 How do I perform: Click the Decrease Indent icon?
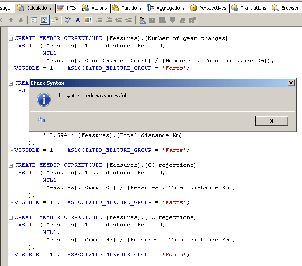click(119, 20)
